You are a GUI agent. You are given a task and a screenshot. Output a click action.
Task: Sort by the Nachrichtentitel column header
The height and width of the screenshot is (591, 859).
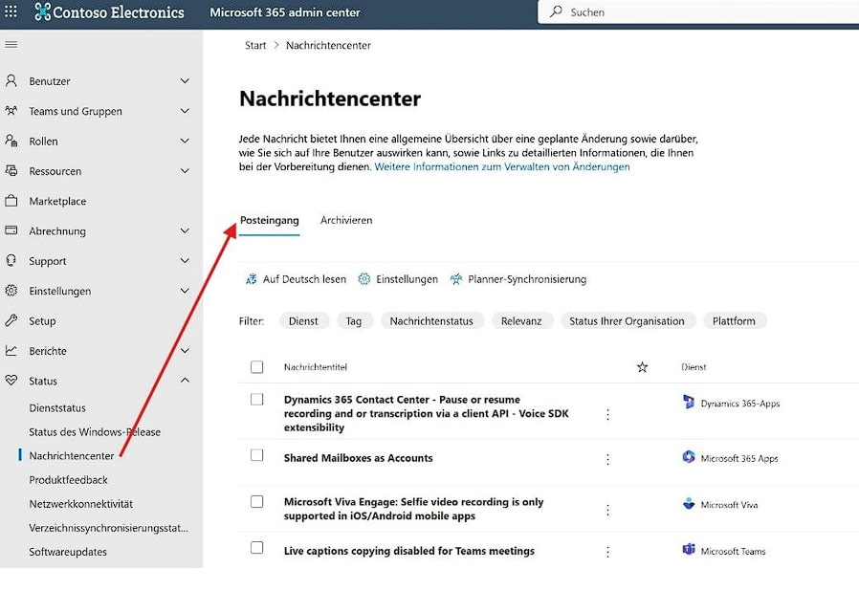pyautogui.click(x=316, y=367)
